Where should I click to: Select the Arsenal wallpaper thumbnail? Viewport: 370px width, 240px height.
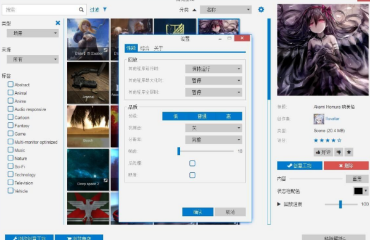pyautogui.click(x=88, y=83)
